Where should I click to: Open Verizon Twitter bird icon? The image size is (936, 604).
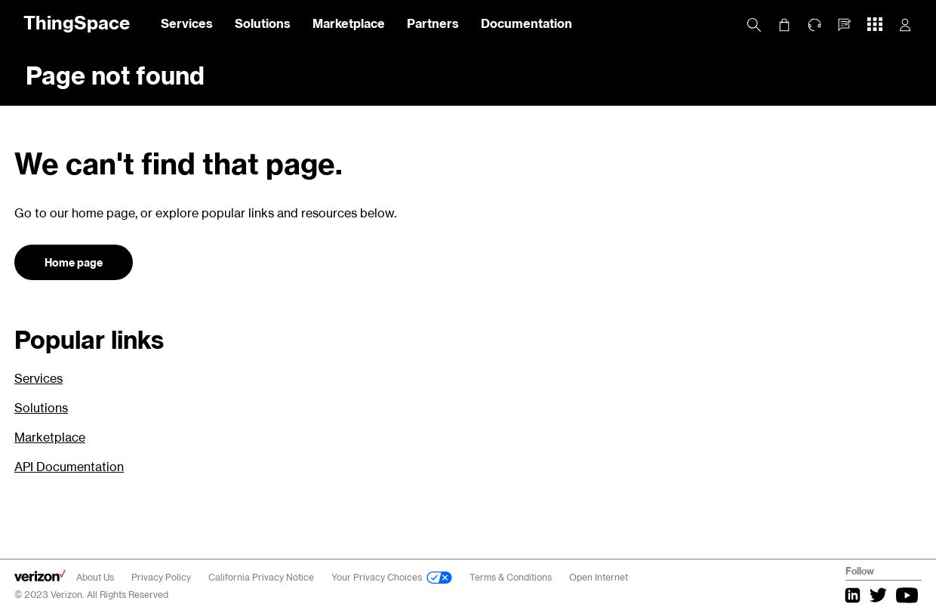pyautogui.click(x=878, y=595)
